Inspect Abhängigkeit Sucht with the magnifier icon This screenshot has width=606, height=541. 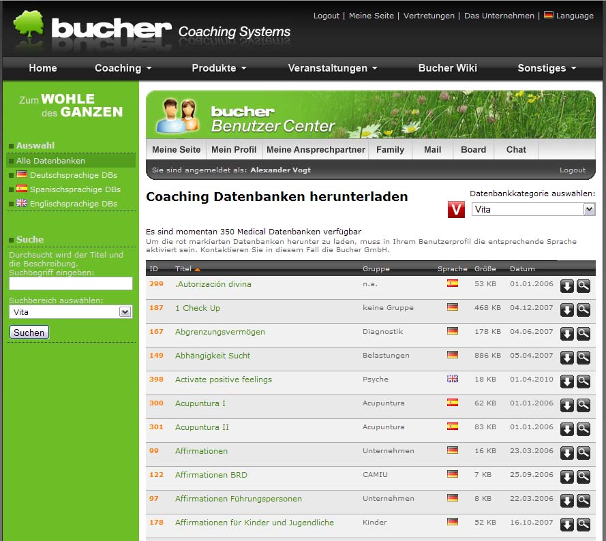(584, 358)
